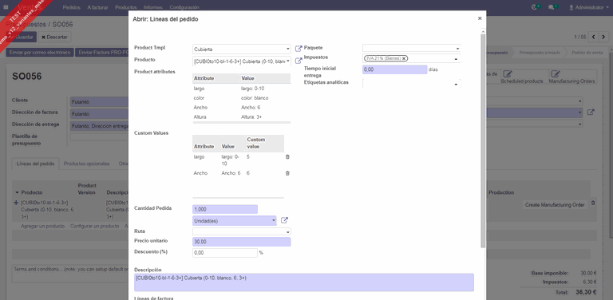Switch to Líneas del pedido tab
Screen dimensions: 613x300
click(36, 164)
